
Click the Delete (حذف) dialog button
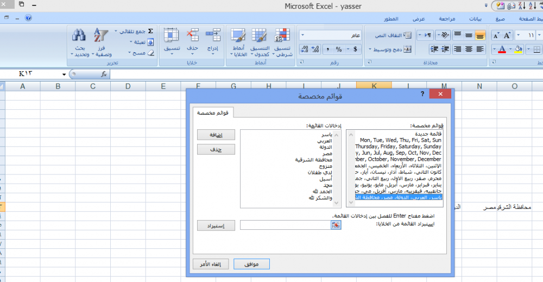[216, 149]
